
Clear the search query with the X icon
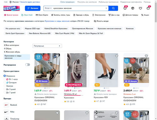pyautogui.click(x=106, y=8)
